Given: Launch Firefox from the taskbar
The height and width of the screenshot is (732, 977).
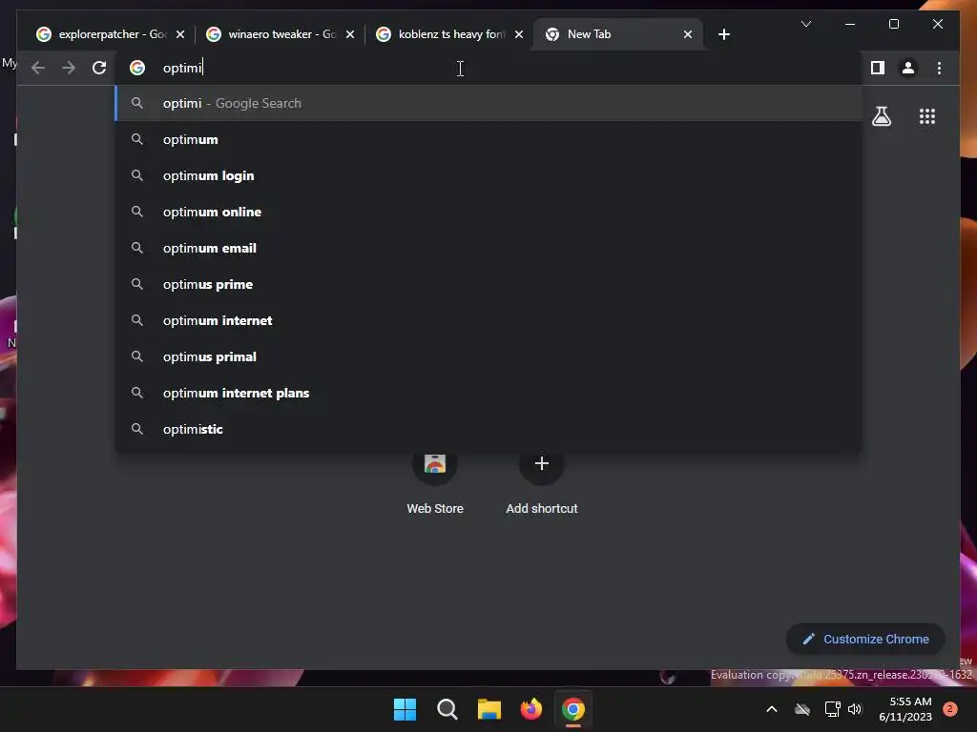Looking at the screenshot, I should [x=530, y=709].
